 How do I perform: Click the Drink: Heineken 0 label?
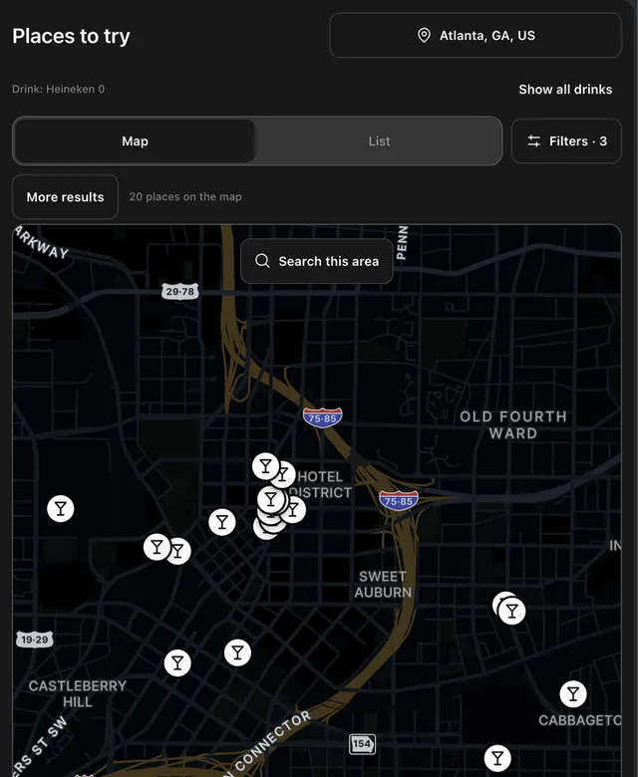pos(58,90)
